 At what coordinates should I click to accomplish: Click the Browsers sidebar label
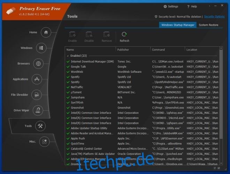24,64
